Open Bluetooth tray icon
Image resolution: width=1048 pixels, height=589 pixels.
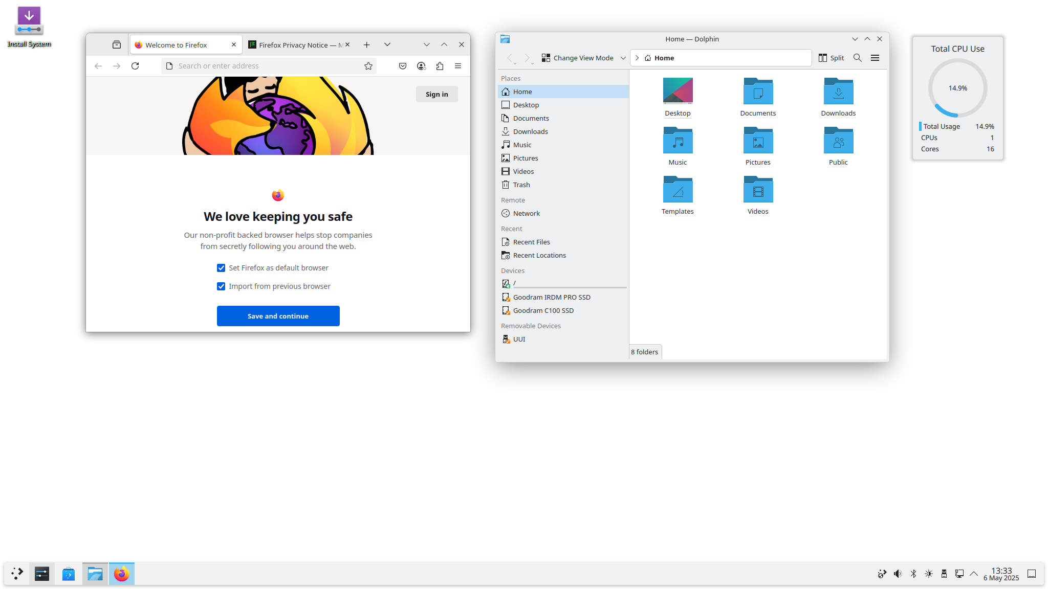[913, 574]
